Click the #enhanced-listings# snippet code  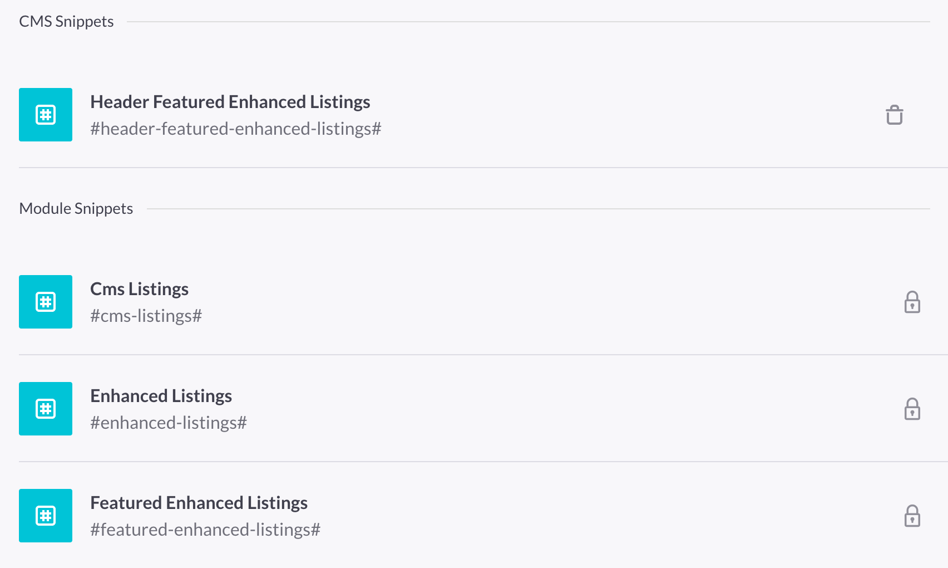[168, 423]
